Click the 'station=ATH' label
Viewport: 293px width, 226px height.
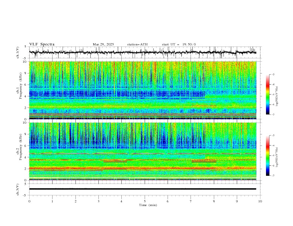(137, 44)
